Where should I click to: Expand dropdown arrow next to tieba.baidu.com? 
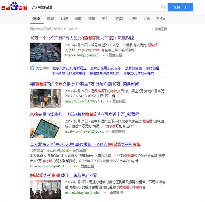point(70,166)
